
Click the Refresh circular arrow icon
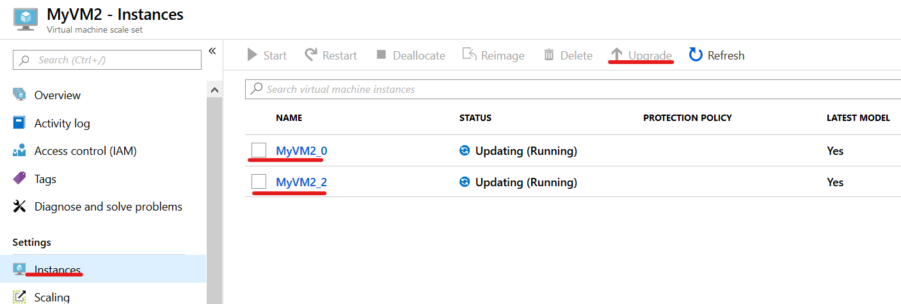pos(696,55)
